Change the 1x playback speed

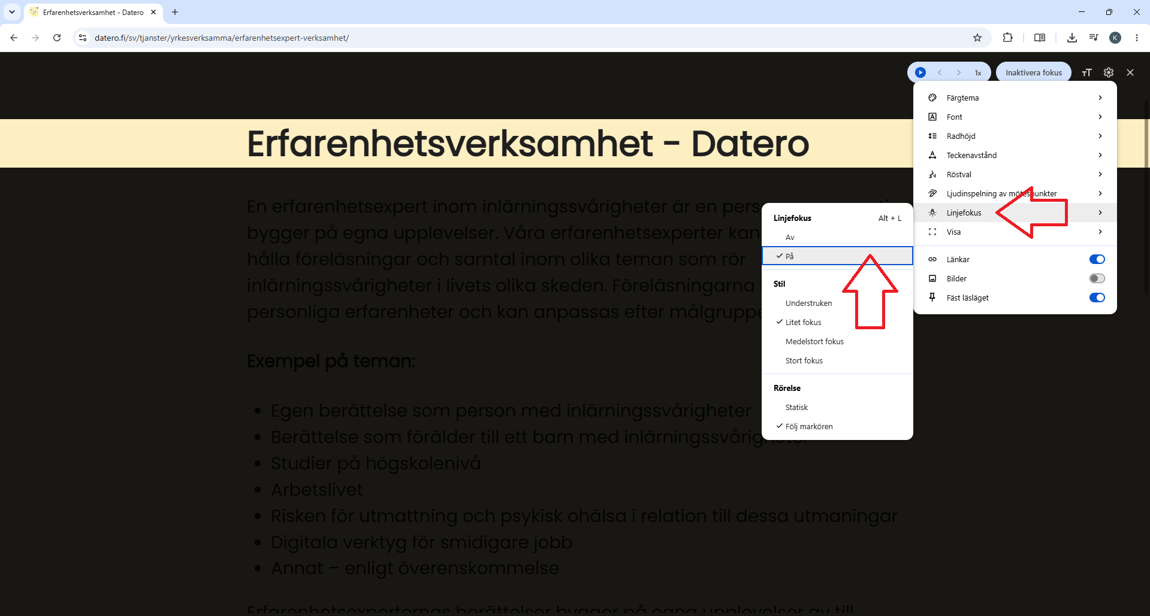tap(978, 73)
